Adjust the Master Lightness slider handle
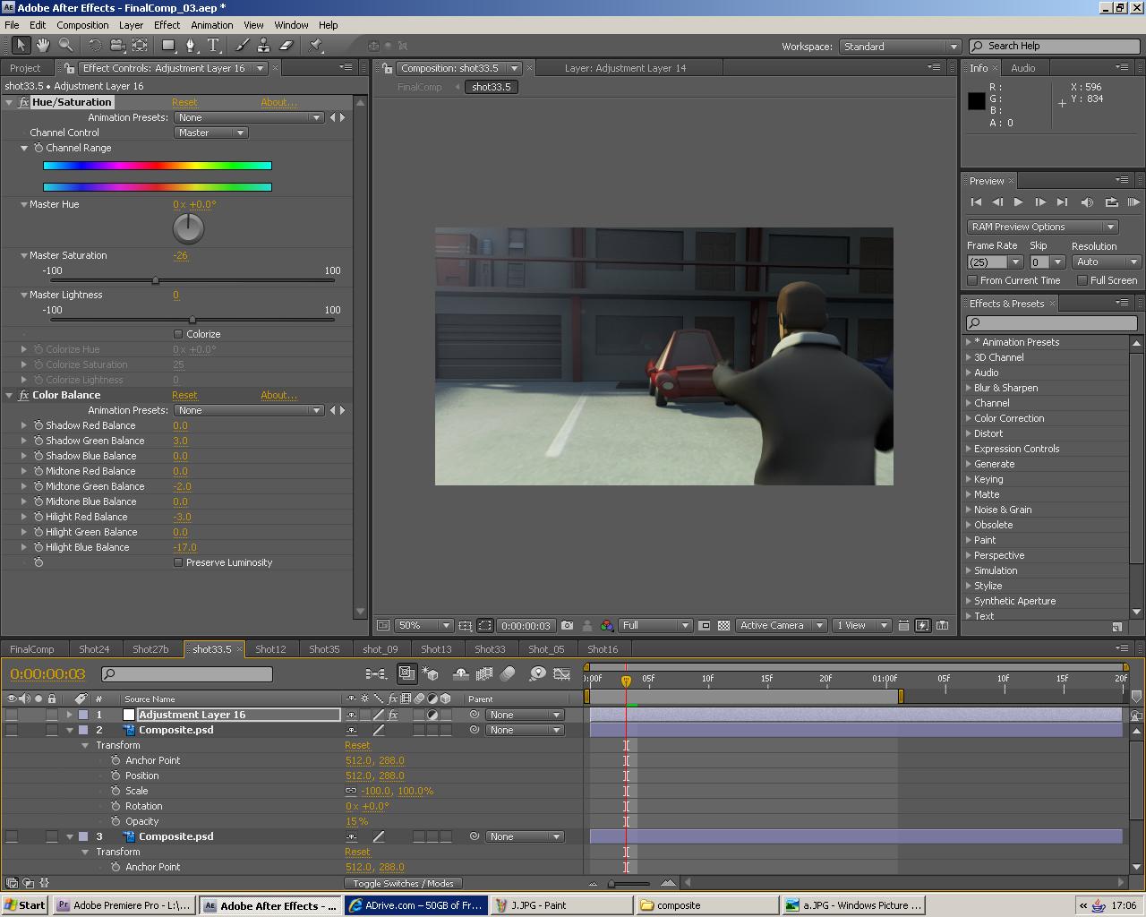 (192, 320)
